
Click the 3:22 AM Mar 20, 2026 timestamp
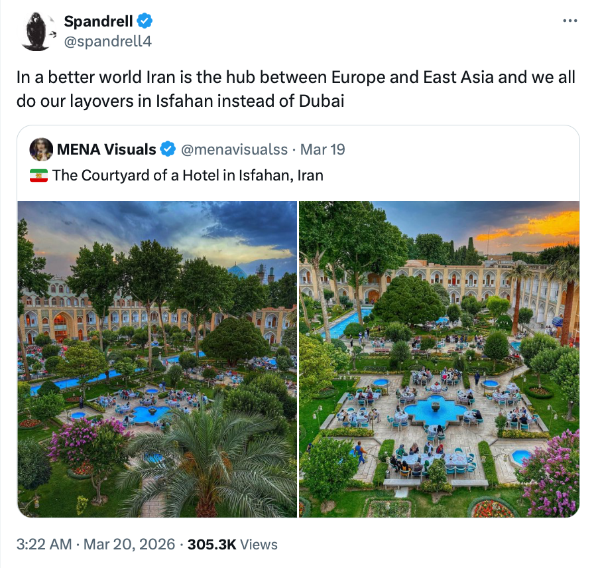[x=95, y=545]
